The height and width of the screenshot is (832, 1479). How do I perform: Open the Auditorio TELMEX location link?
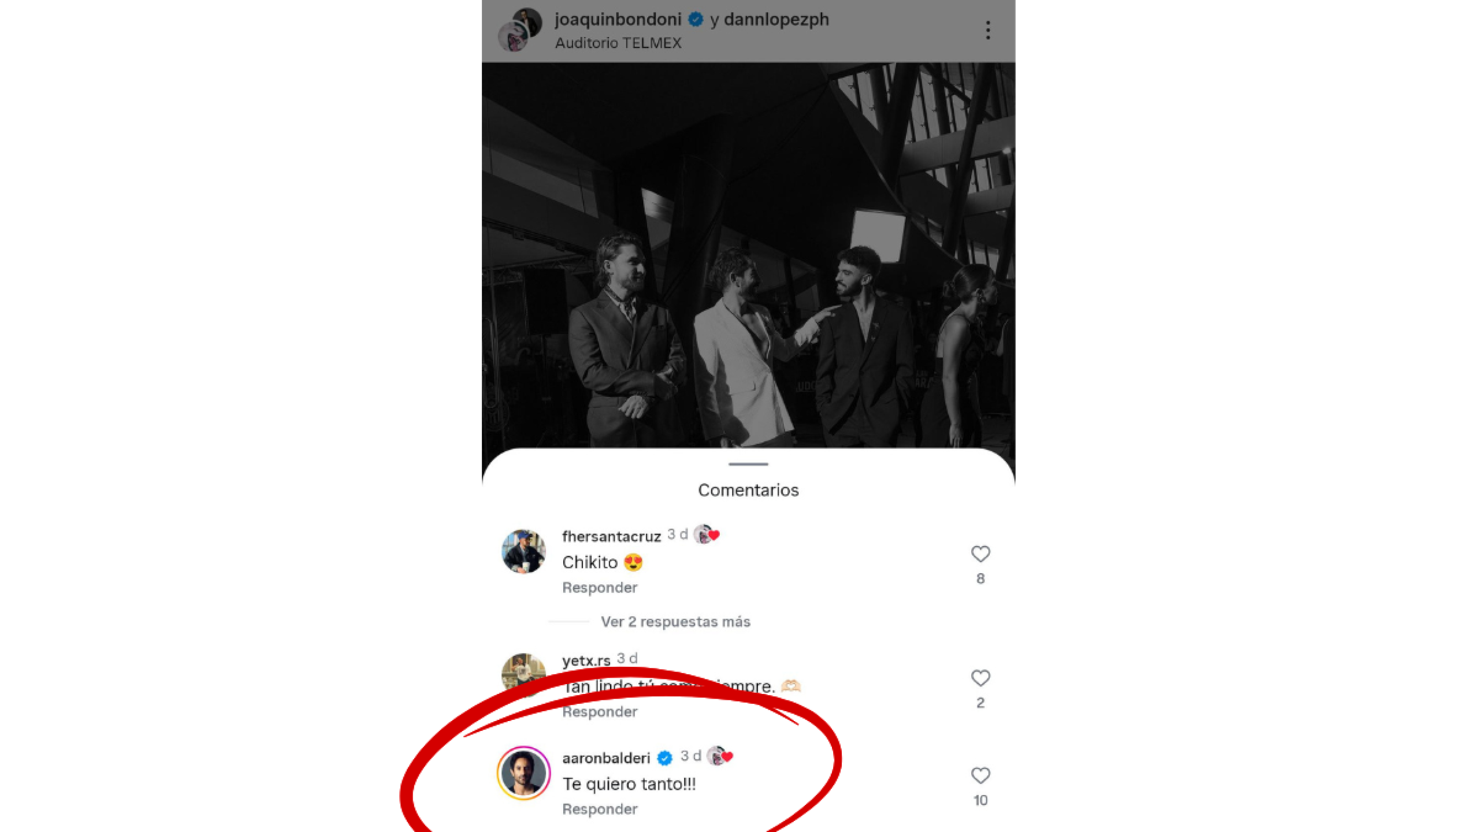coord(618,43)
